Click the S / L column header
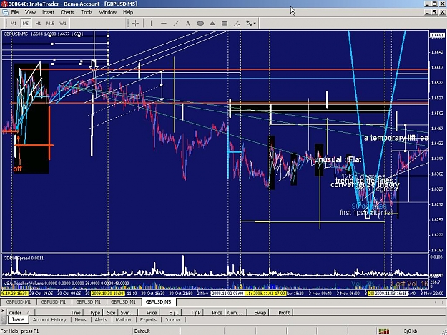 pyautogui.click(x=170, y=313)
